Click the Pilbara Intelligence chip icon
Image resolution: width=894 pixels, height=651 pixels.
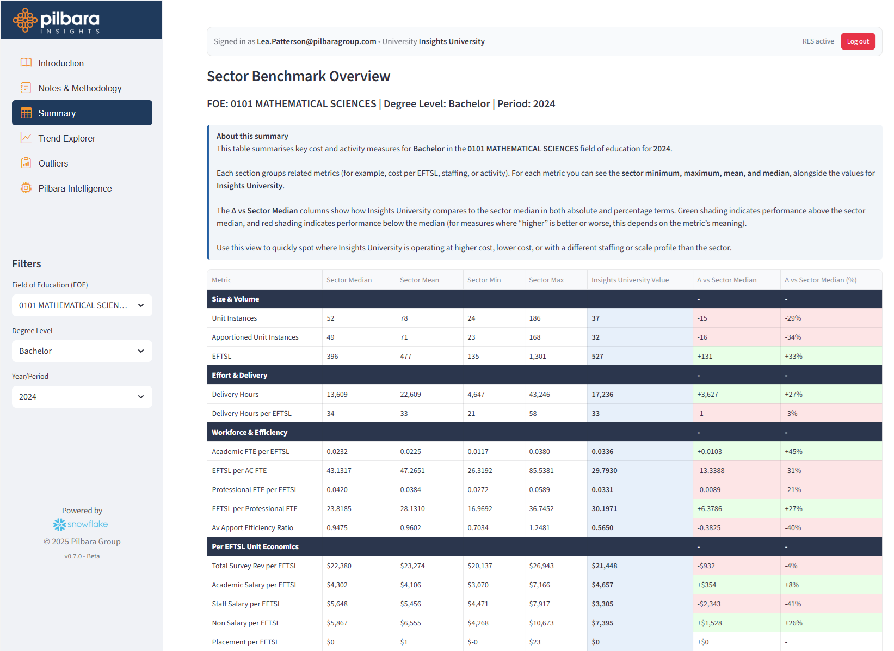26,188
